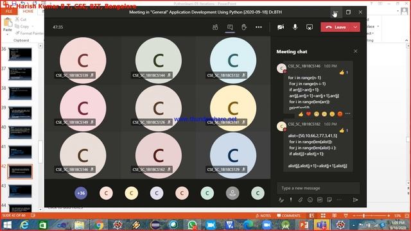
Task: Open Internet Explorer from taskbar
Action: click(24, 225)
